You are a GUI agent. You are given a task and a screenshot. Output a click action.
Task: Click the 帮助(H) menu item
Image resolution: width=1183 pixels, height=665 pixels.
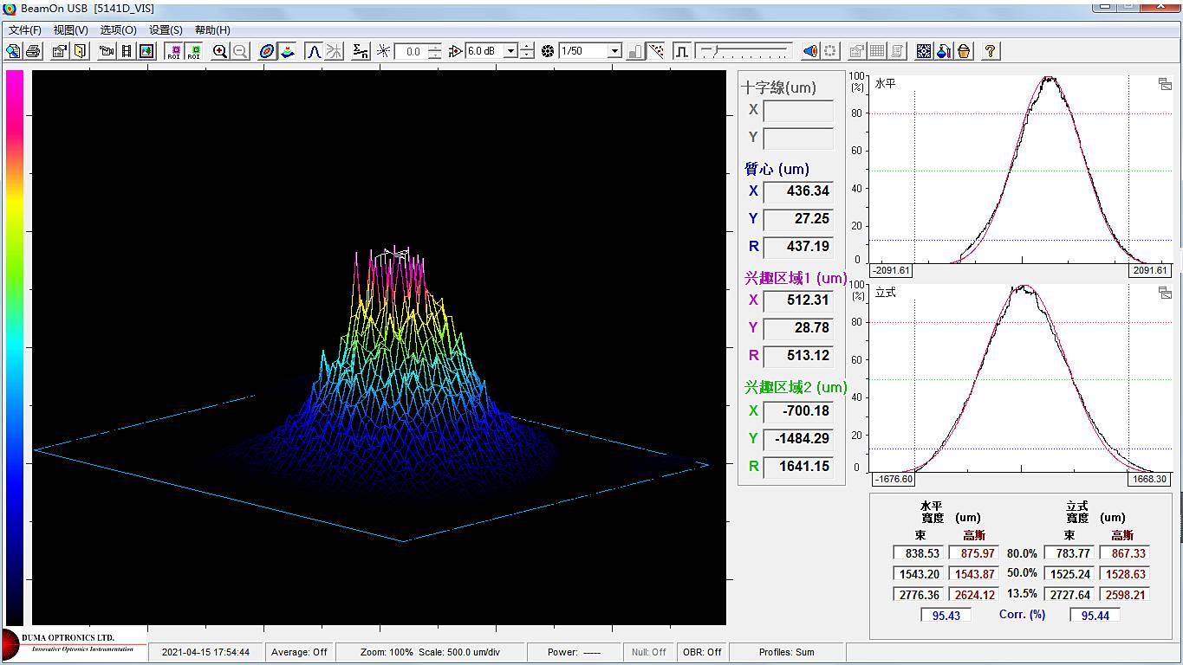212,29
